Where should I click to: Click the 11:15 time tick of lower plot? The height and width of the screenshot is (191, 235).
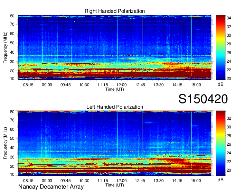click(x=103, y=181)
